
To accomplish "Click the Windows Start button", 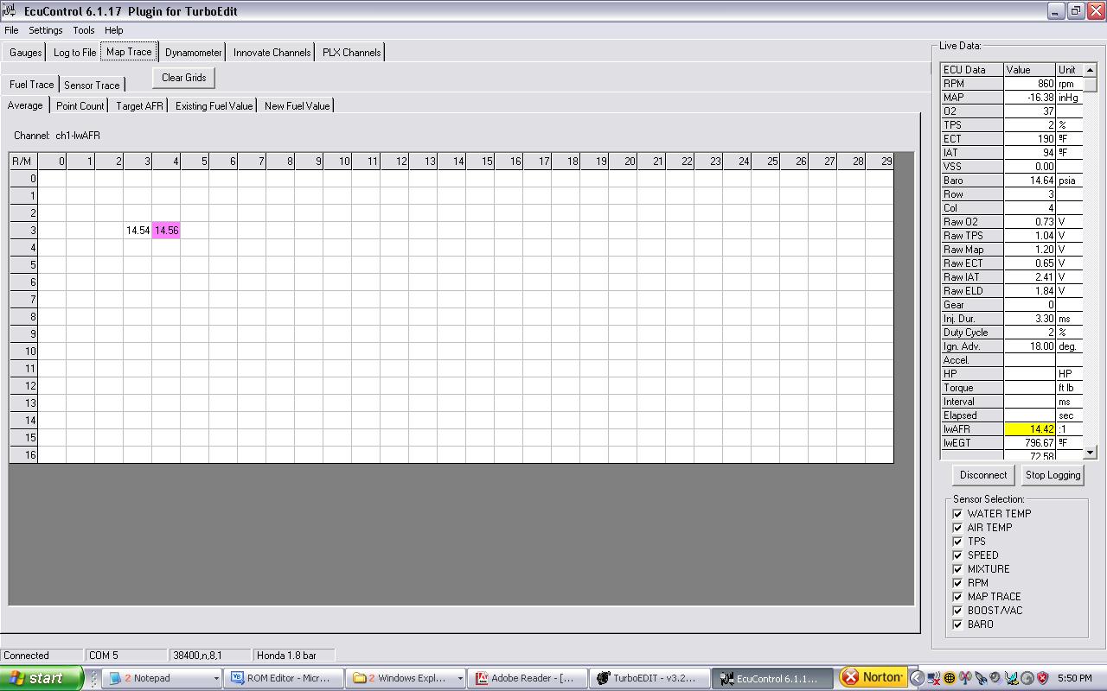I will [40, 678].
